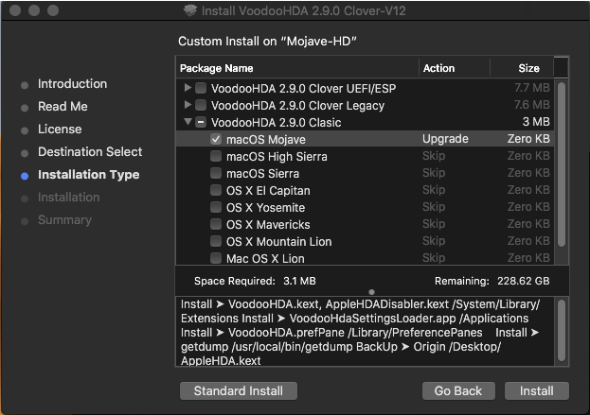Click Install to begin installation
The image size is (590, 415).
[537, 391]
